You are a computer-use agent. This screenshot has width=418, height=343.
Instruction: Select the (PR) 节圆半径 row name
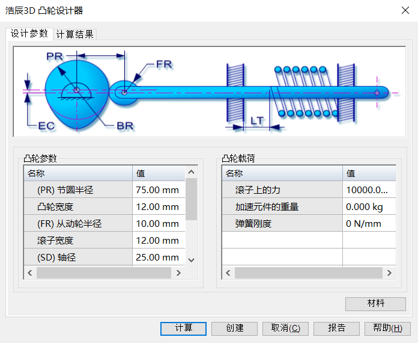click(x=78, y=190)
